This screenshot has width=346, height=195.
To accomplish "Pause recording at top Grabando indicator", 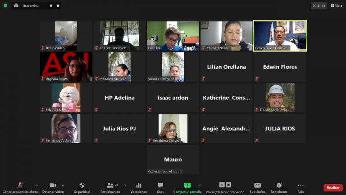I will click(x=50, y=6).
